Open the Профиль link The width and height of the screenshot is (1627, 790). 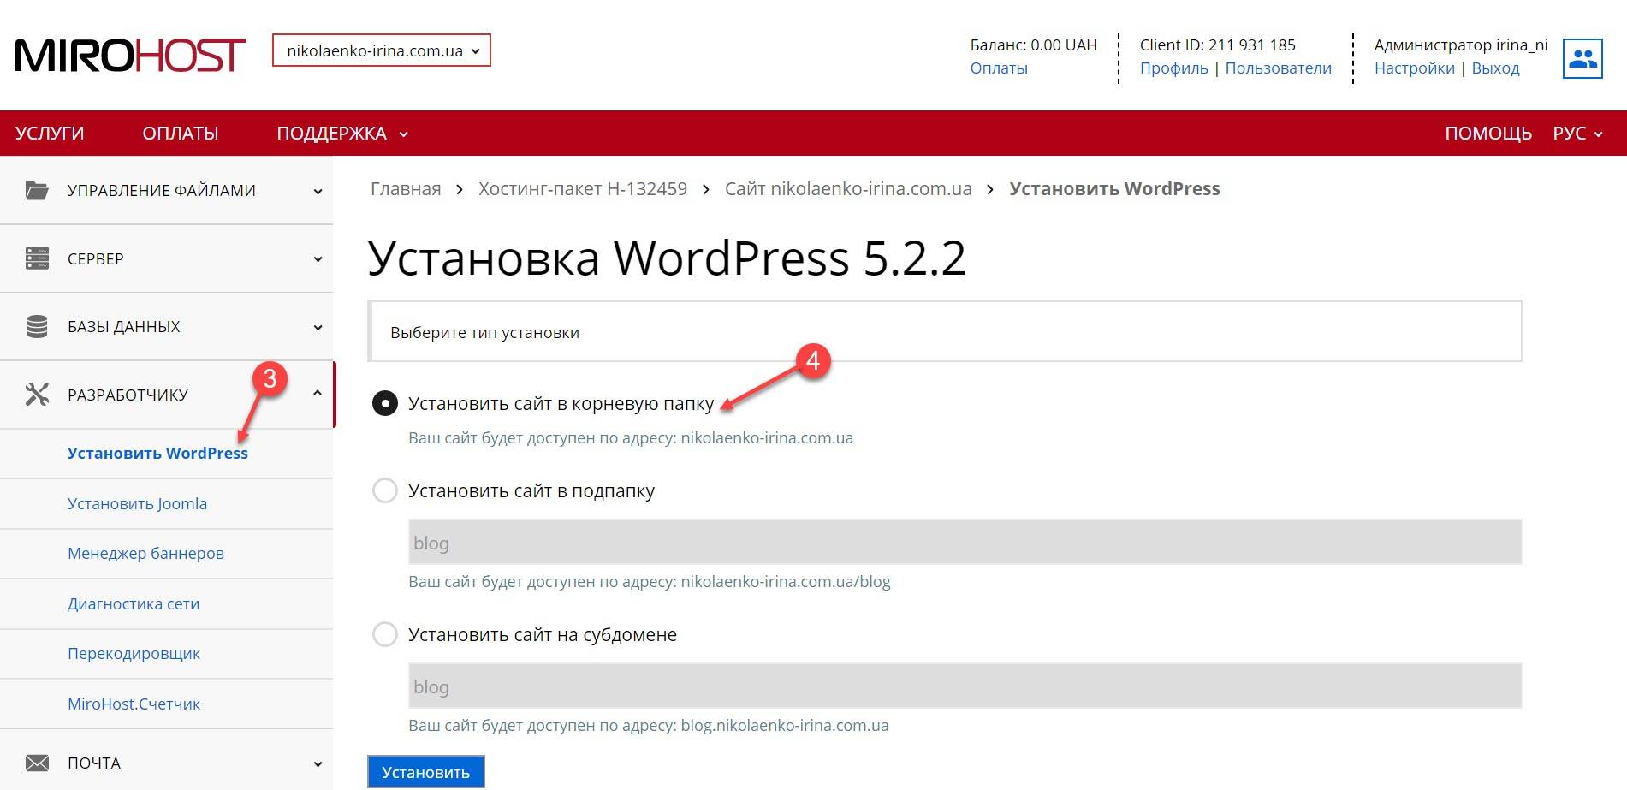pyautogui.click(x=1173, y=68)
